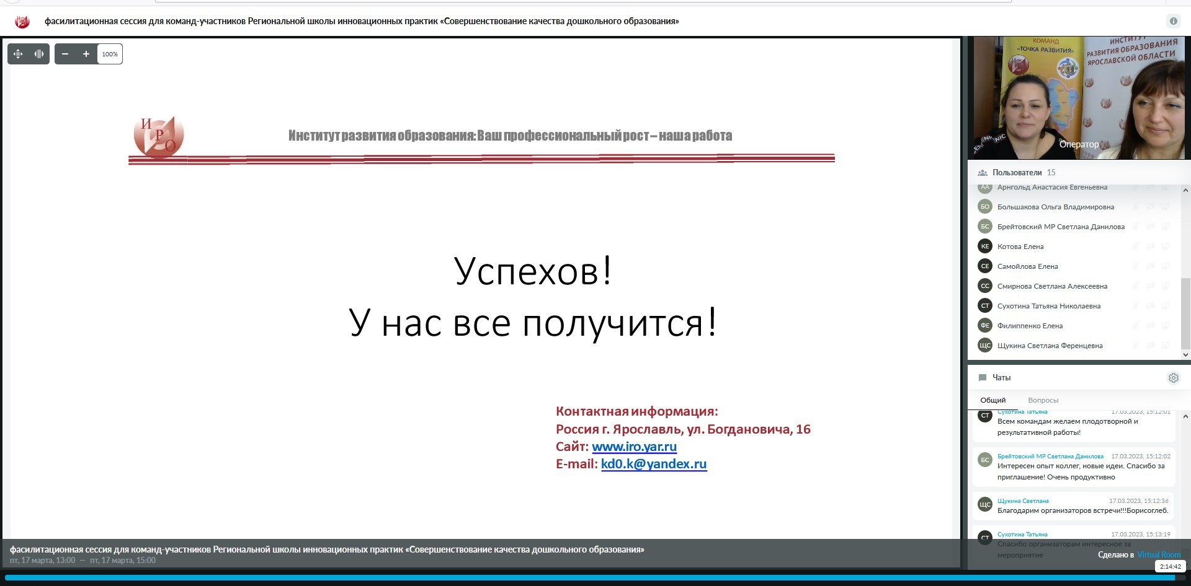Click the message "Интересен опыт коллег, новые идеи"
The height and width of the screenshot is (586, 1191).
(x=1081, y=471)
